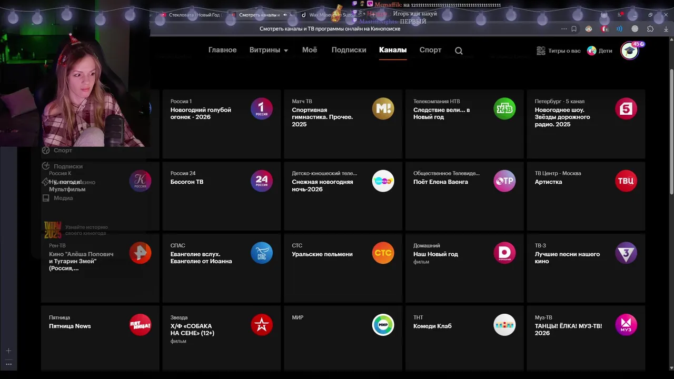
Task: Click the ОТР channel logo
Action: pyautogui.click(x=504, y=181)
